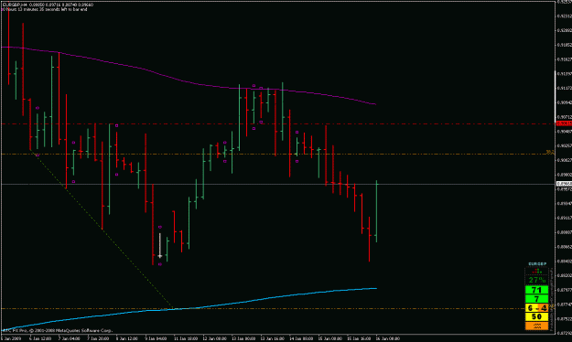
Task: Click the '7 Jan 04:00' time axis label
Action: click(x=69, y=338)
